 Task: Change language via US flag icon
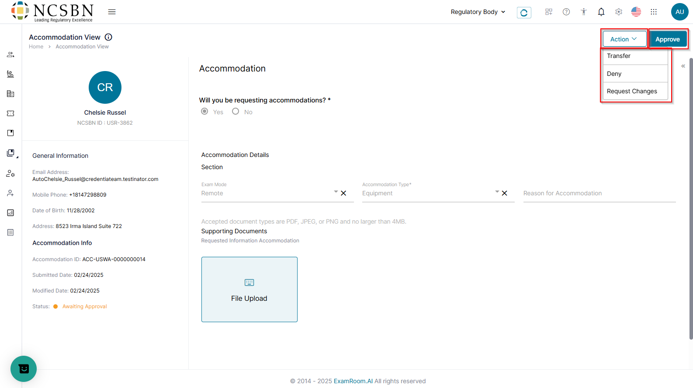point(636,12)
